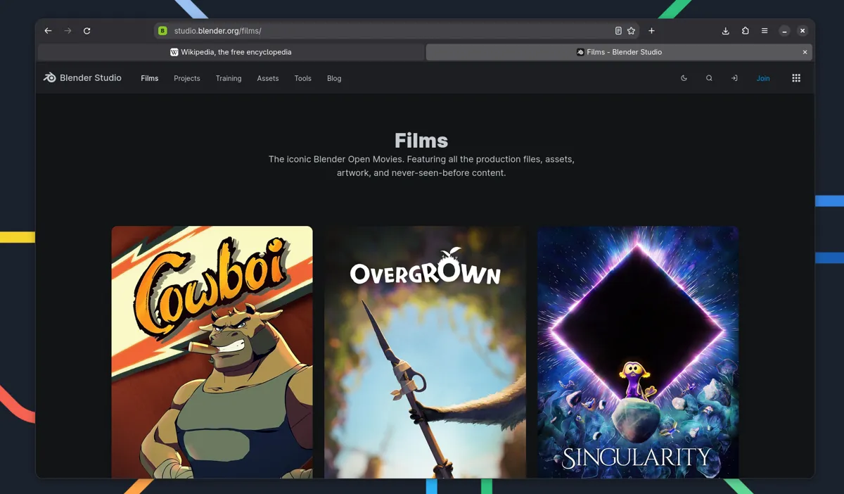Viewport: 844px width, 494px height.
Task: Click the green site identity icon
Action: (x=162, y=31)
